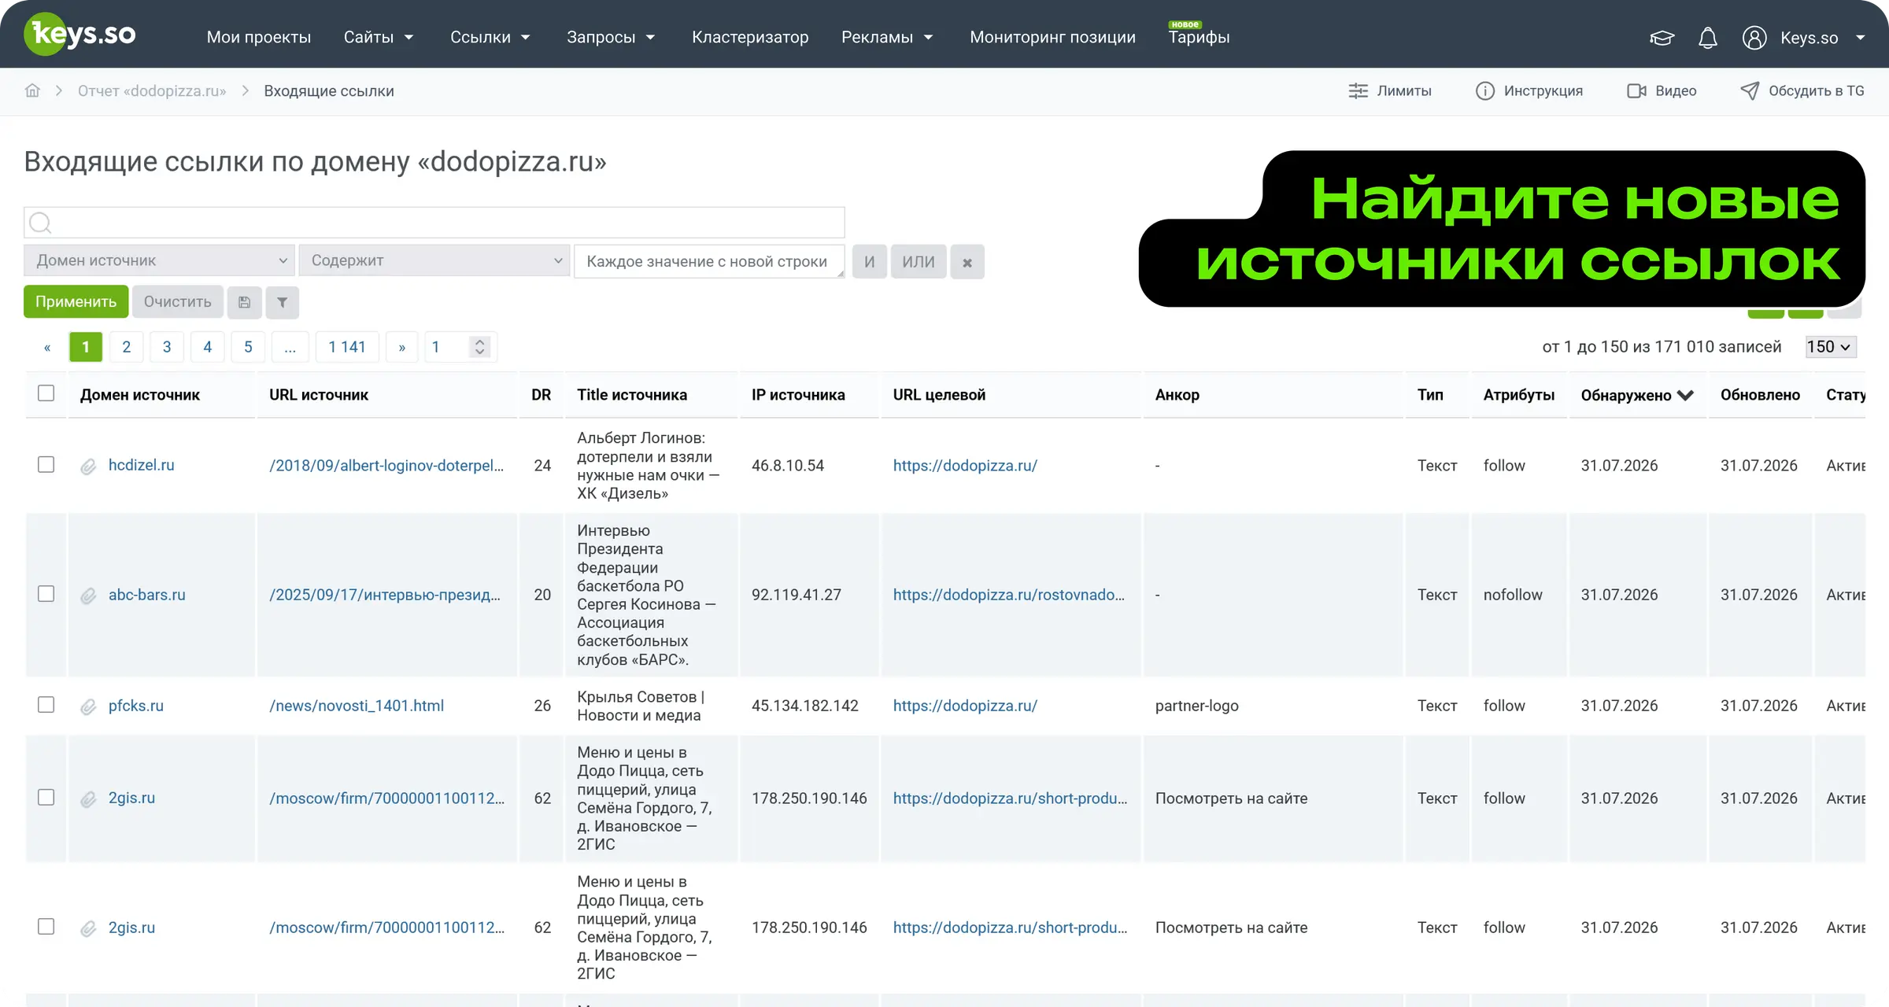Screen dimensions: 1889x1007
Task: Click the Telegram paper-plane icon
Action: (x=1749, y=91)
